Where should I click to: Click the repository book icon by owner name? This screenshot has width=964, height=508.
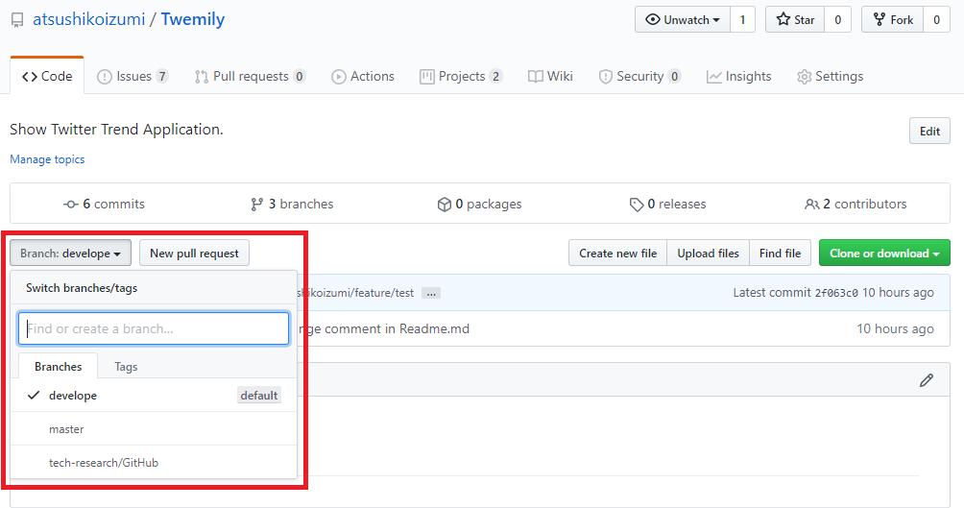[17, 20]
